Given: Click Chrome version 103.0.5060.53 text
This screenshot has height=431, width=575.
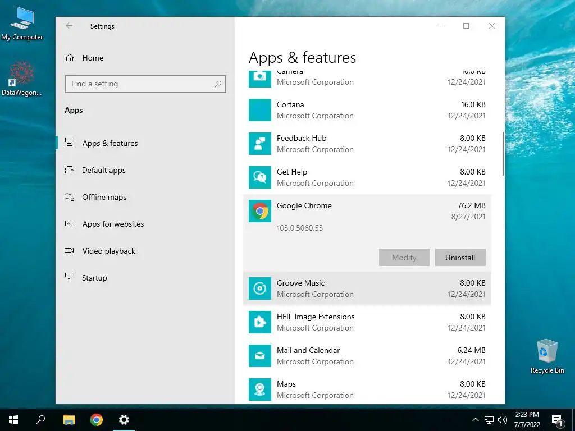Looking at the screenshot, I should point(300,228).
